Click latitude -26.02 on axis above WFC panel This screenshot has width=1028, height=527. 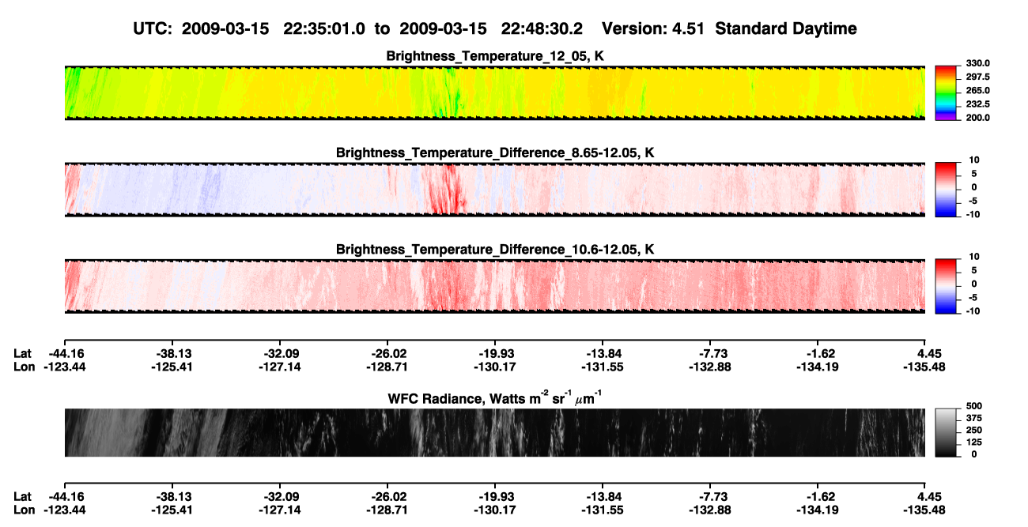tap(387, 354)
